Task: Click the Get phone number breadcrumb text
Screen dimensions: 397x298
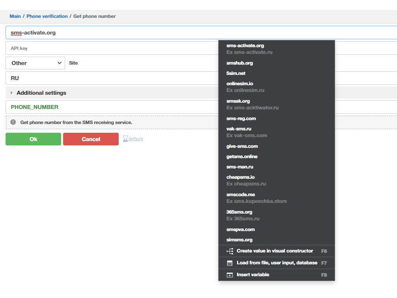Action: (x=94, y=16)
